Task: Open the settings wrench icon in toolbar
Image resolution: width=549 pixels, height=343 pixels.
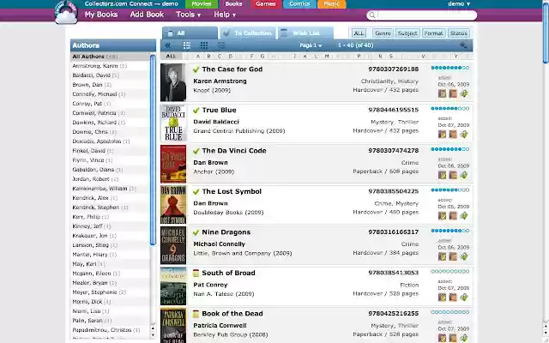Action: pyautogui.click(x=463, y=45)
